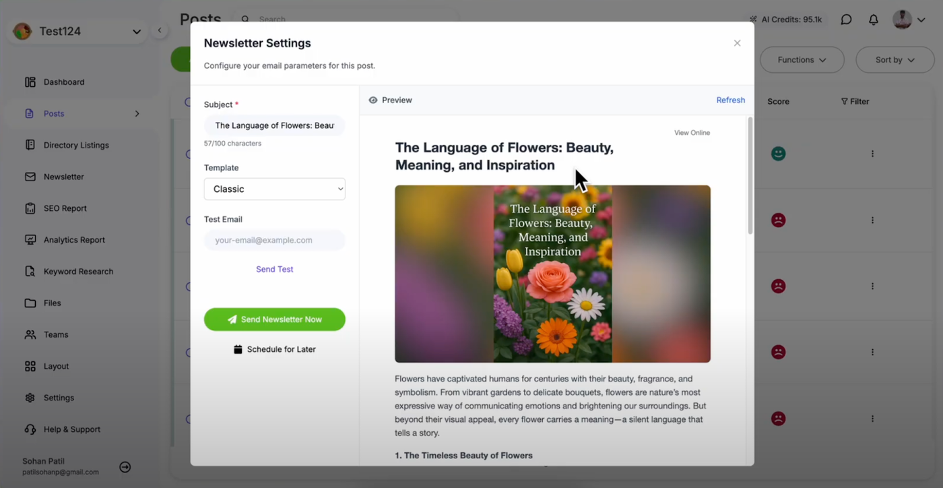
Task: Refresh the newsletter preview
Action: tap(730, 100)
